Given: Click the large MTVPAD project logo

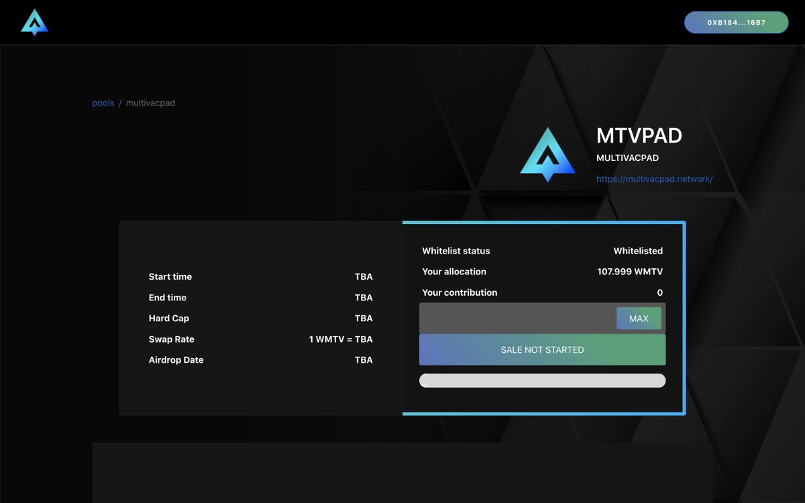Looking at the screenshot, I should (548, 155).
